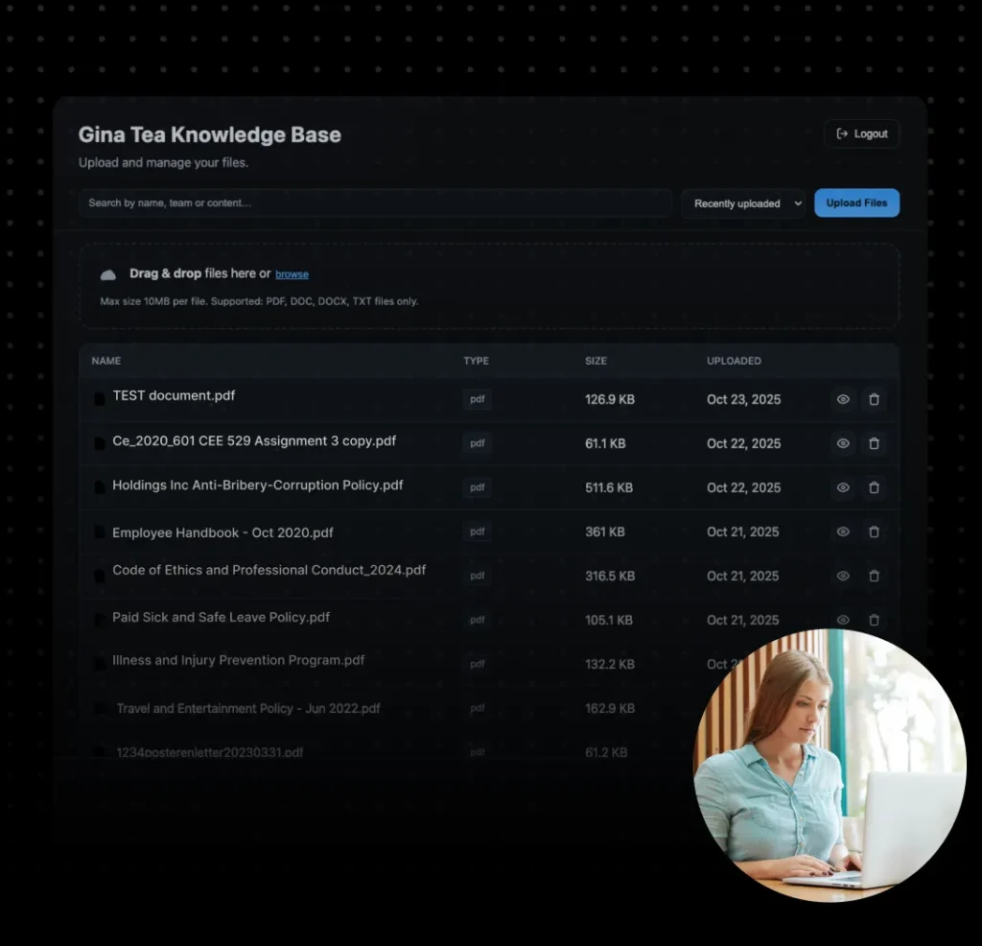Show Code of Ethics document preview
982x946 pixels.
click(843, 576)
